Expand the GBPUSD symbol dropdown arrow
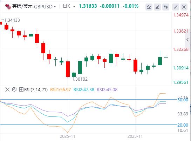Image resolution: width=191 pixels, height=141 pixels. pyautogui.click(x=55, y=6)
